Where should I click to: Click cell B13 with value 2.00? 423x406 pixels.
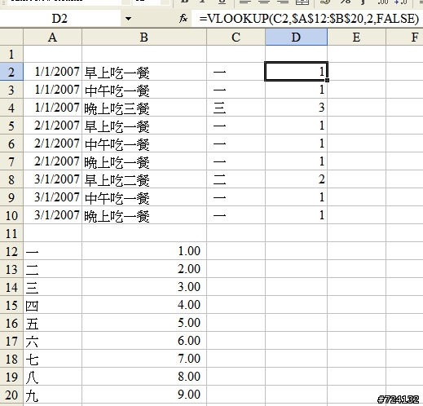[144, 269]
